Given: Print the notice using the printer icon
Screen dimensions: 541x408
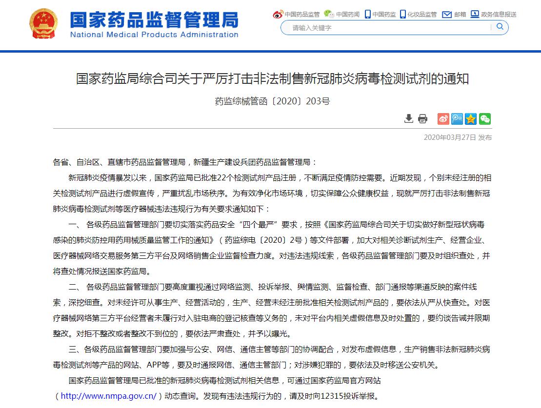Looking at the screenshot, I should pyautogui.click(x=422, y=118).
